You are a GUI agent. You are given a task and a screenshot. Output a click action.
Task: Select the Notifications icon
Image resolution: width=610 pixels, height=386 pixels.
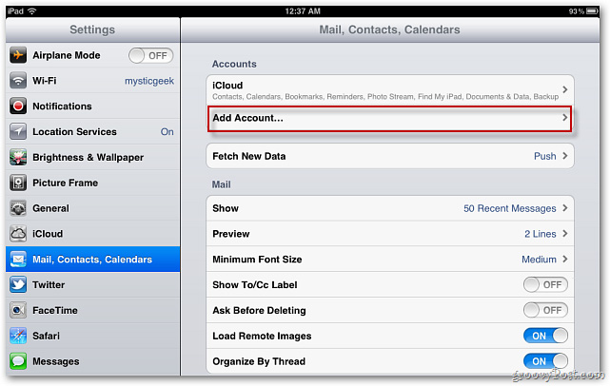pos(18,106)
